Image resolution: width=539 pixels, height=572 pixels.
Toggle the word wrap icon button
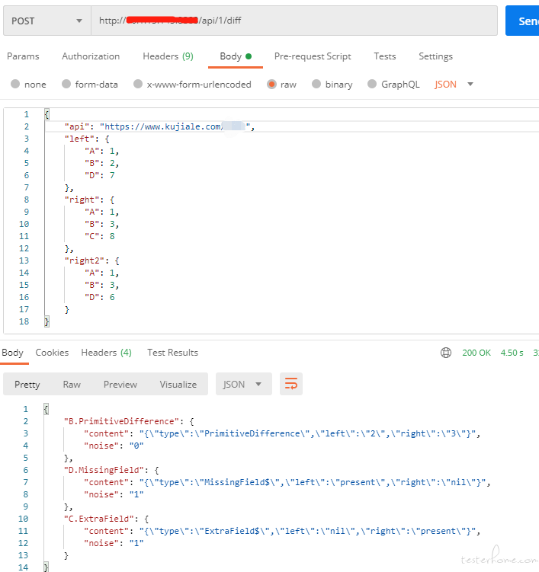click(x=291, y=384)
